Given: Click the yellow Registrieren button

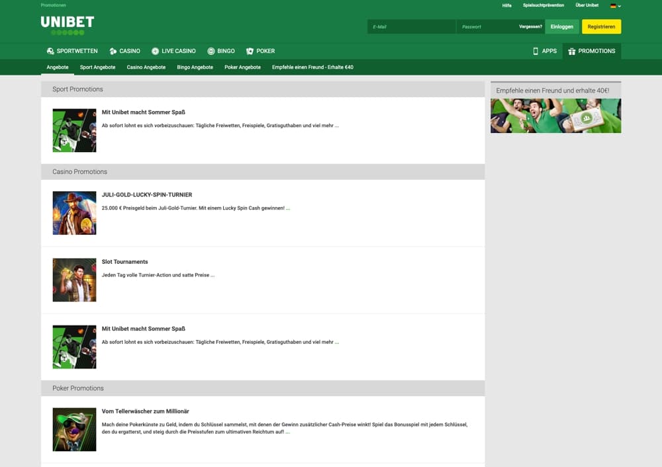Looking at the screenshot, I should point(601,26).
